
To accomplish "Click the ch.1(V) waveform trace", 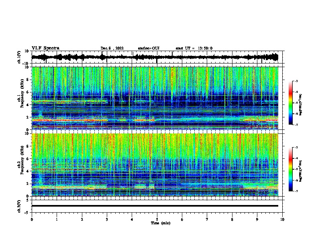I will click(x=155, y=57).
